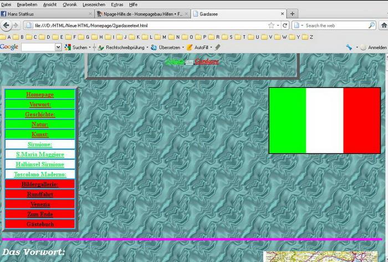Click the bookmark star in address bar
Image resolution: width=388 pixels, height=262 pixels.
271,25
